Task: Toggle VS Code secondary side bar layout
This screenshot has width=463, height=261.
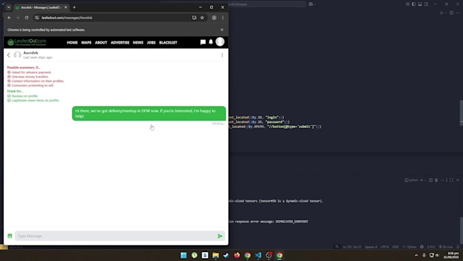Action: click(x=426, y=4)
